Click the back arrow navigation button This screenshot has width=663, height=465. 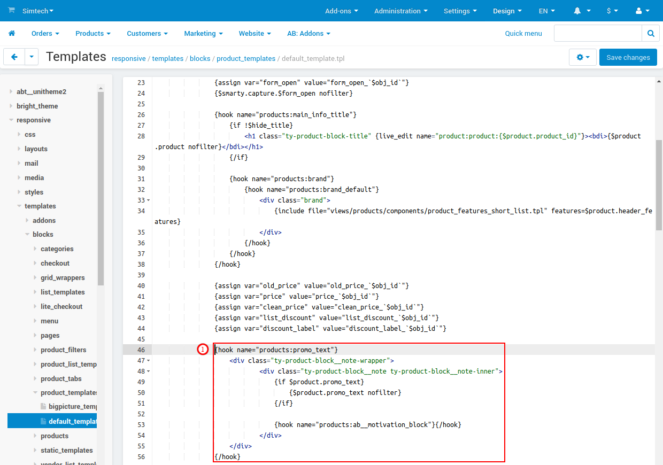coord(14,57)
